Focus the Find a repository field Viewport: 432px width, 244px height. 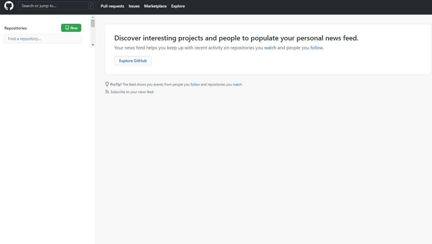click(x=43, y=39)
